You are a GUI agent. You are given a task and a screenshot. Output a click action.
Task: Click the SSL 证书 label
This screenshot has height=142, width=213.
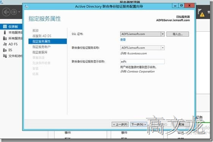(x=77, y=34)
